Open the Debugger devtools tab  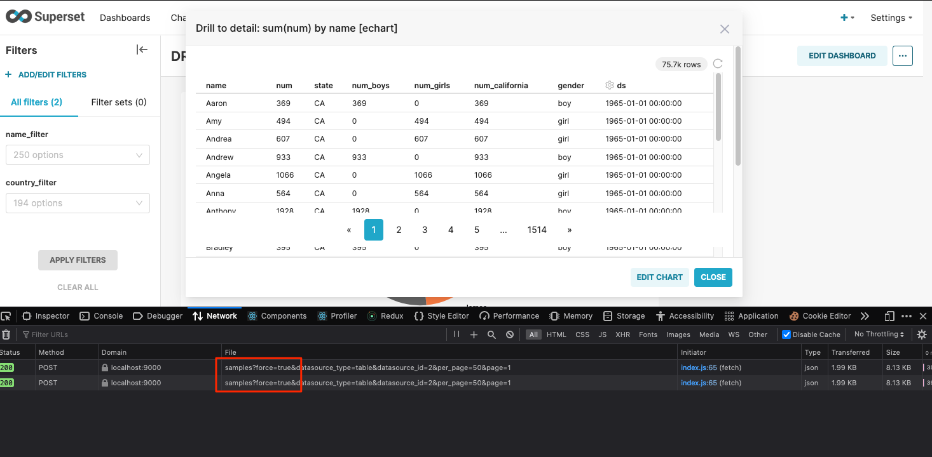point(158,316)
